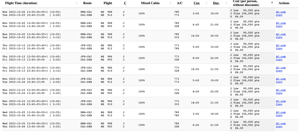Copy the 30:55 duration itinerary
This screenshot has width=299, height=132.
279,37
